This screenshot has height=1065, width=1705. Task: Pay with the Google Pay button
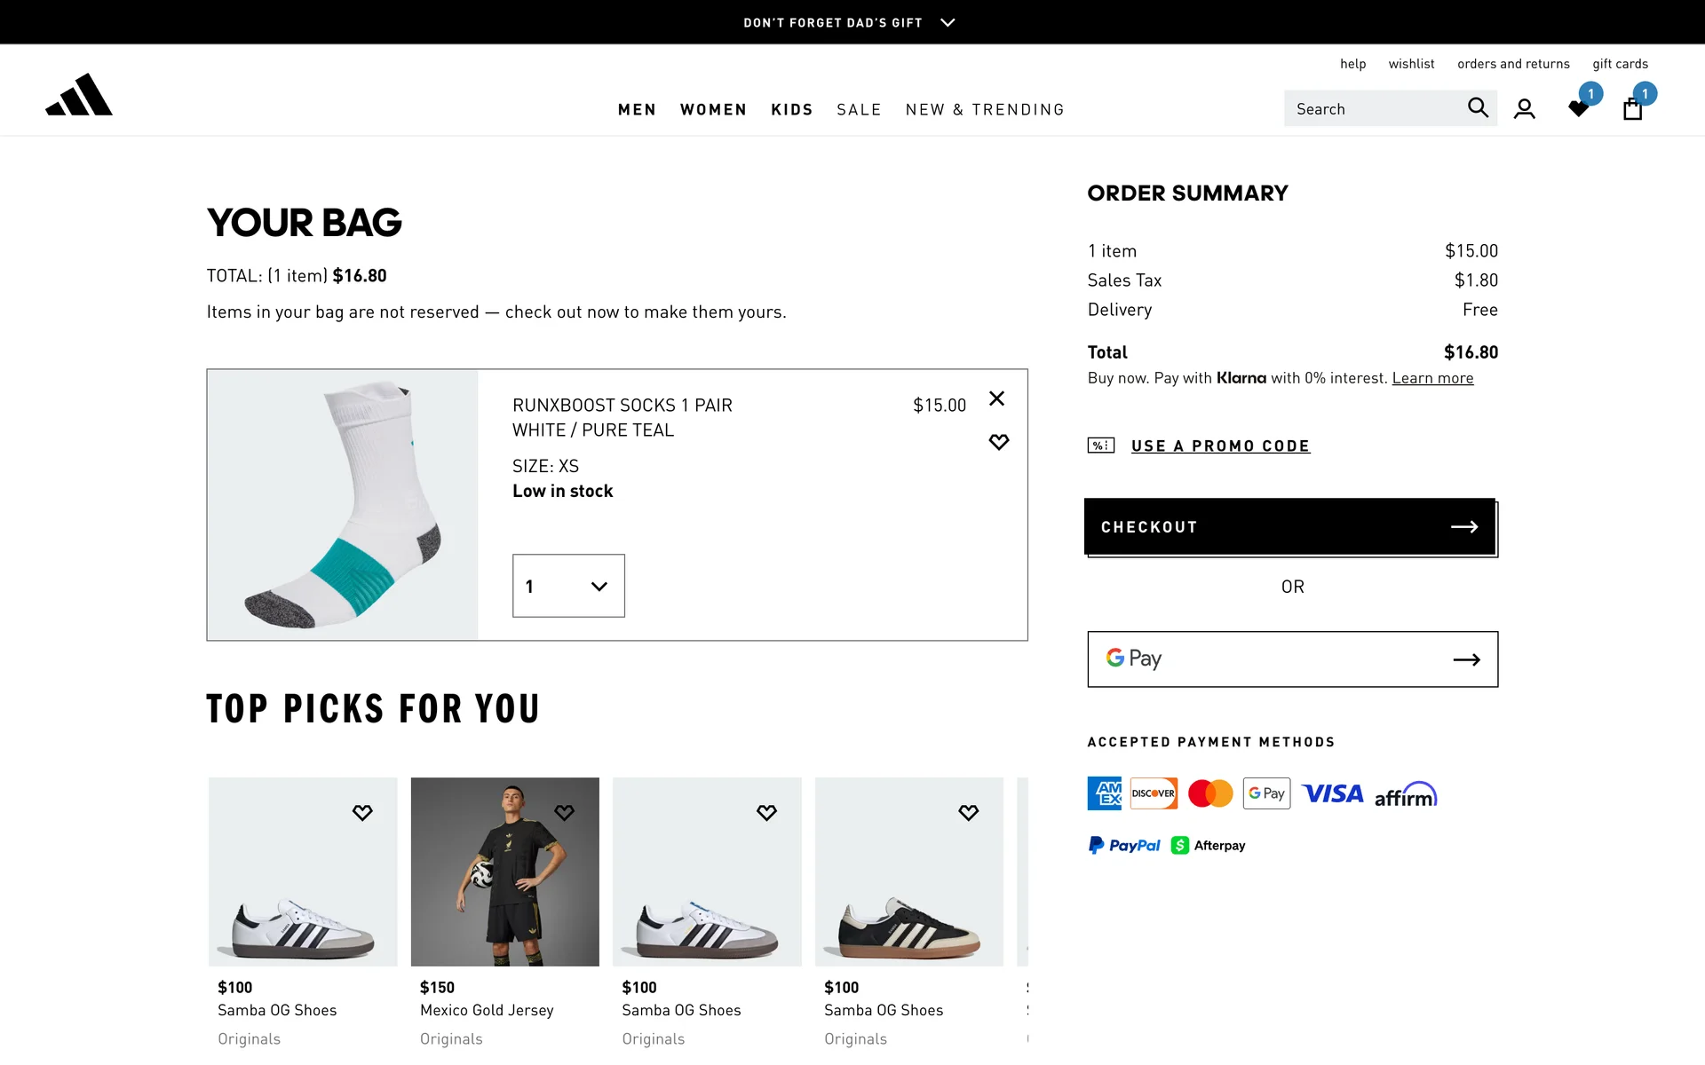(x=1292, y=659)
